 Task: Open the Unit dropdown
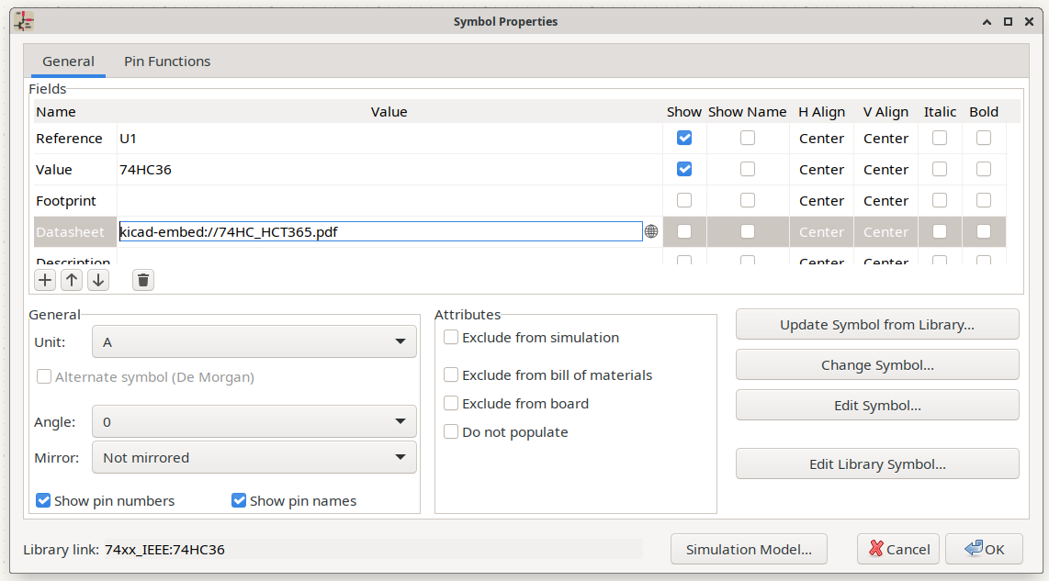click(x=254, y=342)
